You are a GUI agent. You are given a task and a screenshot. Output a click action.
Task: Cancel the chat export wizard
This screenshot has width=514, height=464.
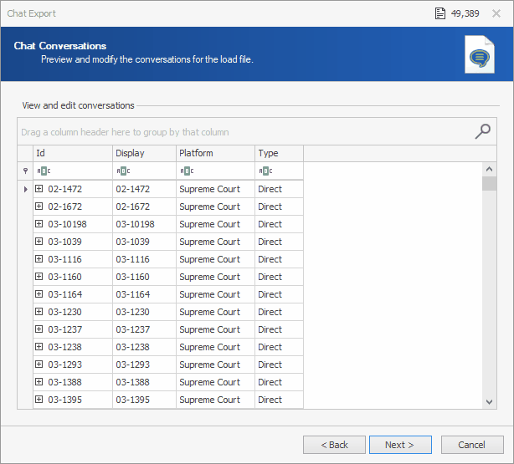click(472, 445)
